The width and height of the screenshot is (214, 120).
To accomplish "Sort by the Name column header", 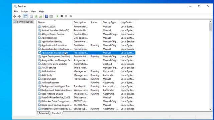I will (x=55, y=22).
